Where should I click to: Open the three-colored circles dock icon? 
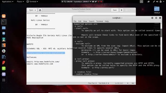point(4,51)
